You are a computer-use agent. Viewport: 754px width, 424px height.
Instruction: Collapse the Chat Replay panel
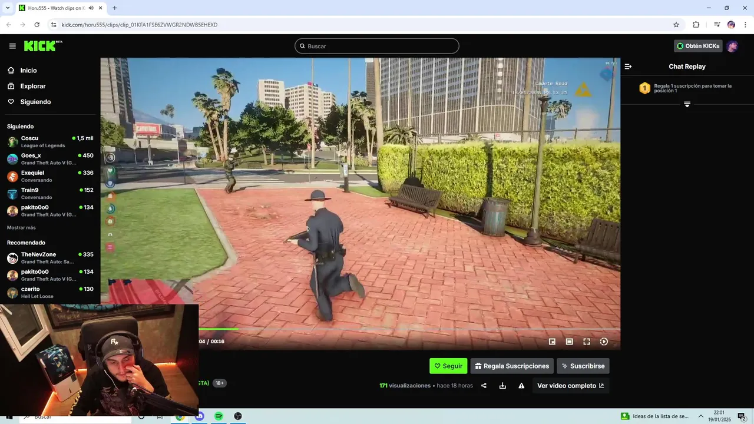coord(628,67)
